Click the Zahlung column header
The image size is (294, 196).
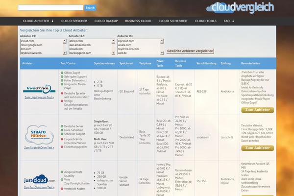225,63
